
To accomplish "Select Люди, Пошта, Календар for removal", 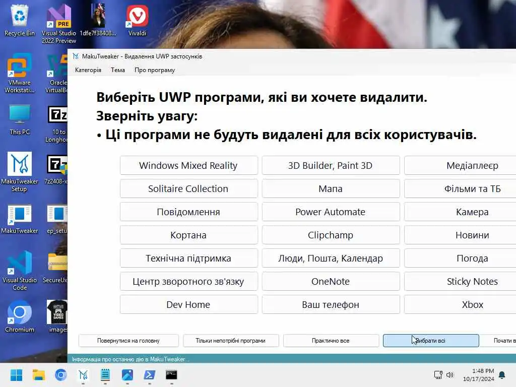I will coord(331,259).
